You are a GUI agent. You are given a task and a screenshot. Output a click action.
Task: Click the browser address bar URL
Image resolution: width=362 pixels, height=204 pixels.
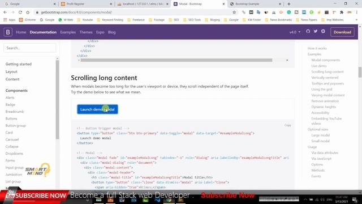76,12
